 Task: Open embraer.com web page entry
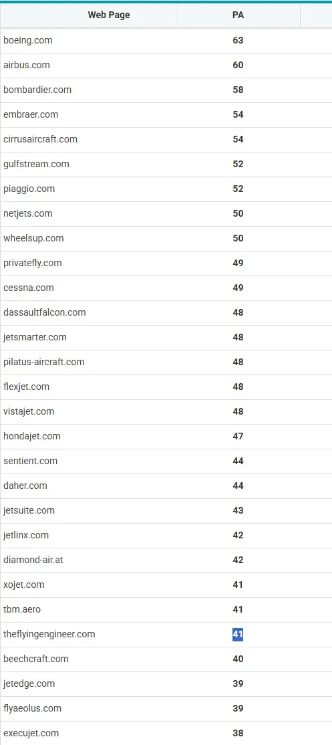click(31, 114)
